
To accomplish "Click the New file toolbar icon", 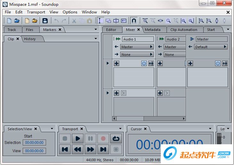I will click(9, 21).
